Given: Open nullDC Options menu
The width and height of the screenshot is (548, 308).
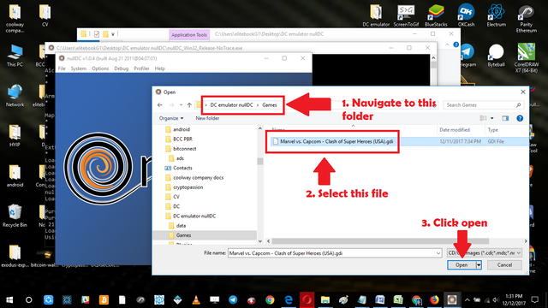Looking at the screenshot, I should click(x=100, y=68).
